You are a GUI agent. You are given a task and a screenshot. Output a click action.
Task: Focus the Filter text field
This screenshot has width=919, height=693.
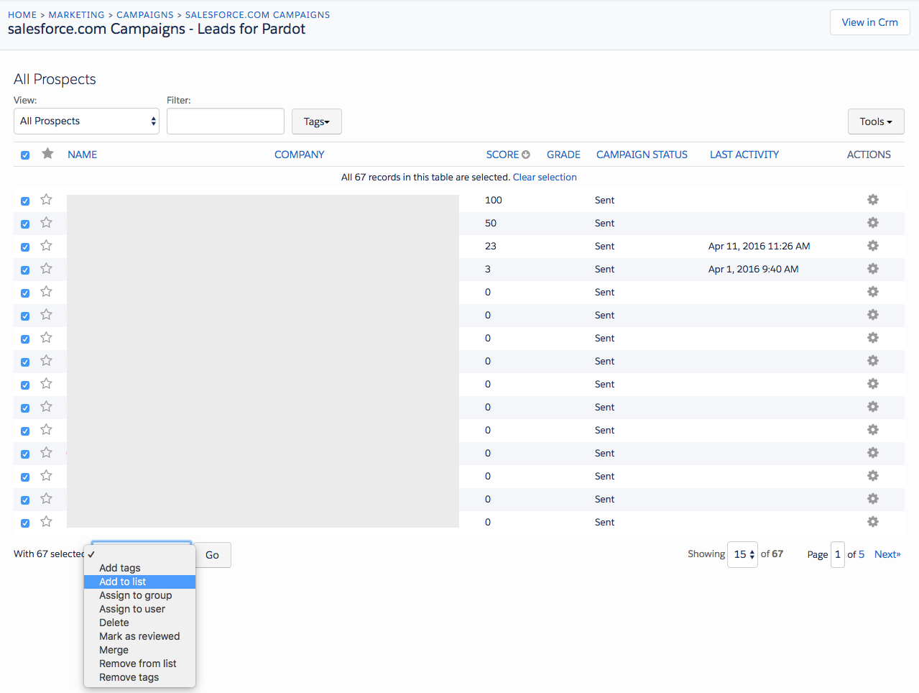[226, 121]
